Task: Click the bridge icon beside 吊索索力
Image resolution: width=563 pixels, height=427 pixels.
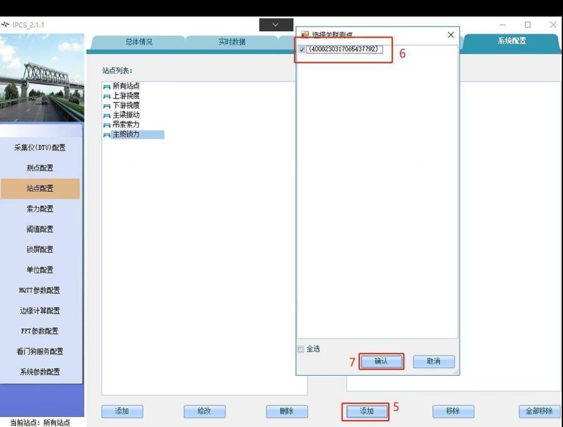Action: coord(107,125)
